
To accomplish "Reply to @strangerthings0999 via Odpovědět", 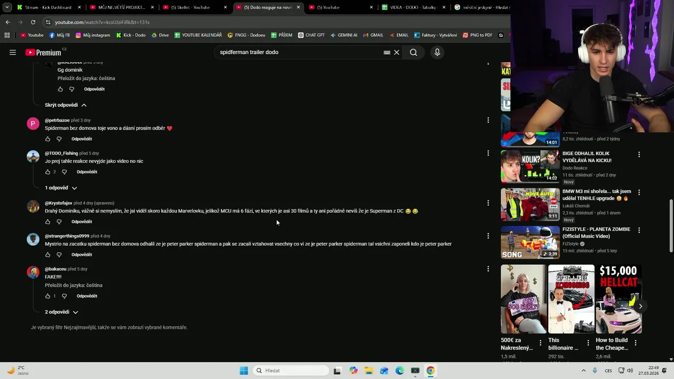I will 82,255.
